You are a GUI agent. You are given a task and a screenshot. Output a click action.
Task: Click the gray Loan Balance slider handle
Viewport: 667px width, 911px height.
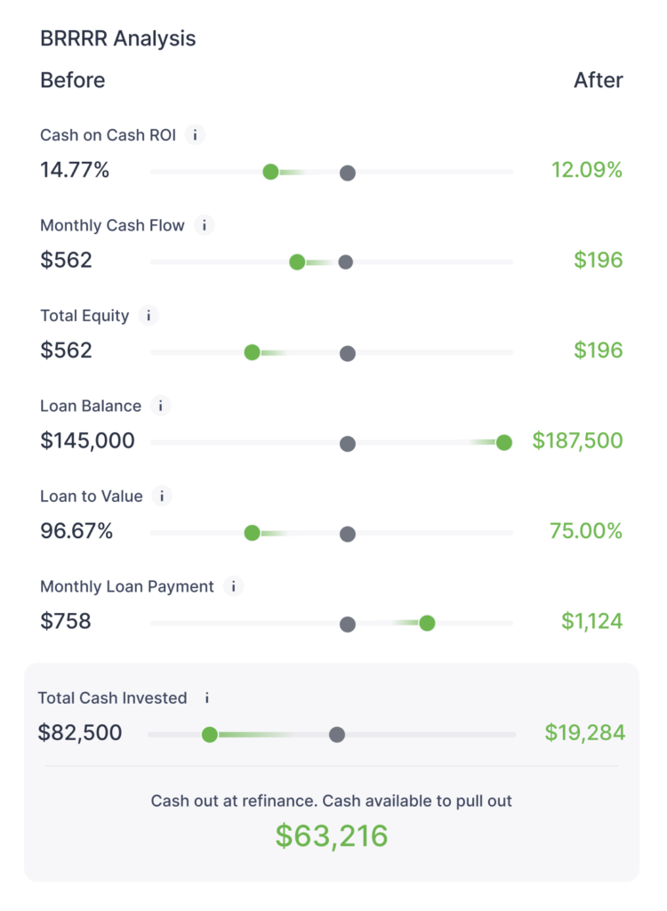pos(348,444)
